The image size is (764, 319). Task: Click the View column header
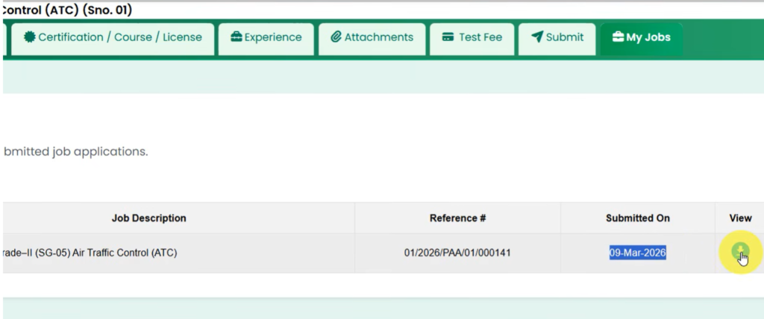[739, 218]
